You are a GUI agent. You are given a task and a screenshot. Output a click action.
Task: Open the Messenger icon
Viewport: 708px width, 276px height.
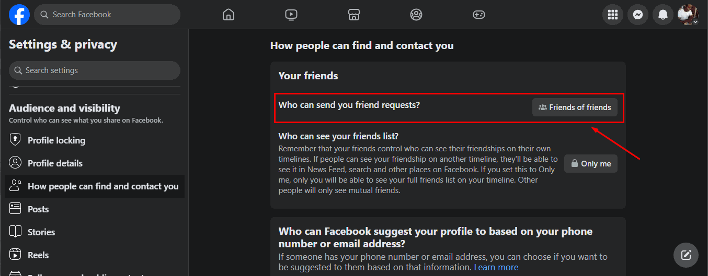coord(638,15)
